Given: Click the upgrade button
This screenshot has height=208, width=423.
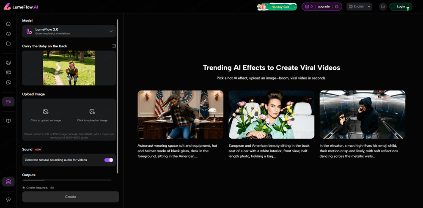Looking at the screenshot, I should [x=324, y=6].
